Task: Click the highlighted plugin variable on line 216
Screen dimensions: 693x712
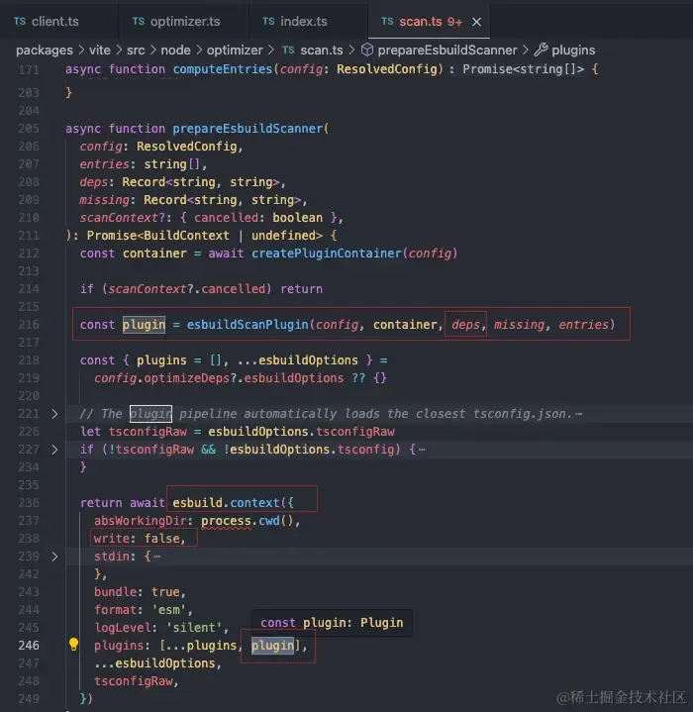Action: (x=144, y=325)
